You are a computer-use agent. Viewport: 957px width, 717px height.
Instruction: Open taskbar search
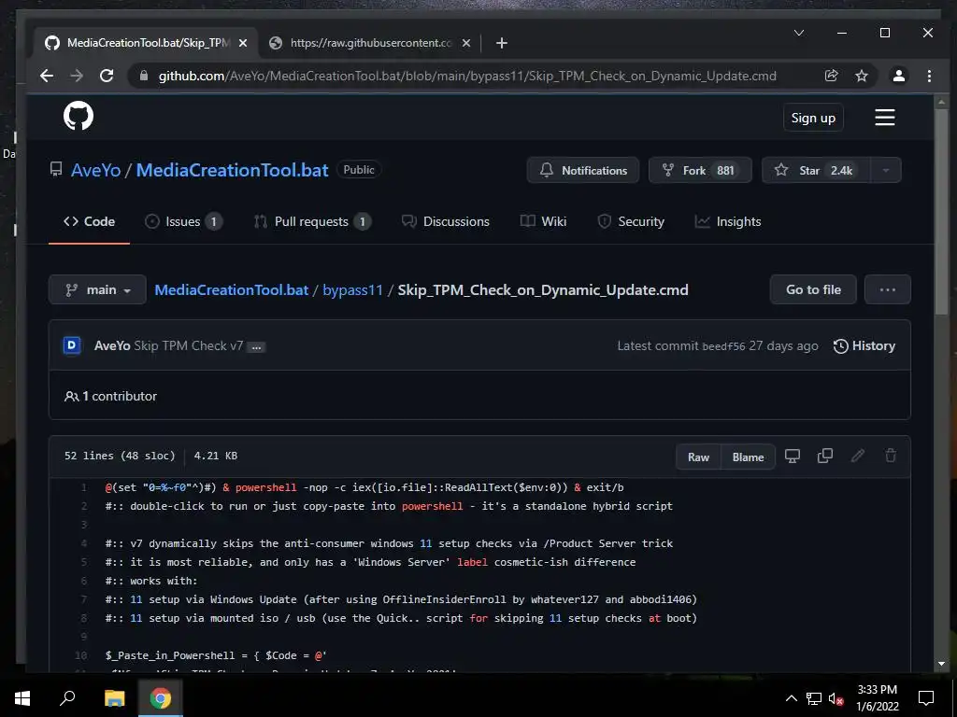pos(67,697)
